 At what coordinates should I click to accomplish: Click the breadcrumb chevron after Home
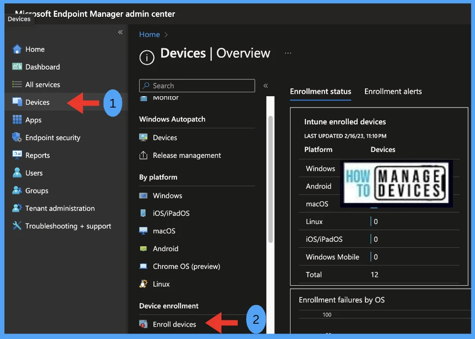[166, 35]
